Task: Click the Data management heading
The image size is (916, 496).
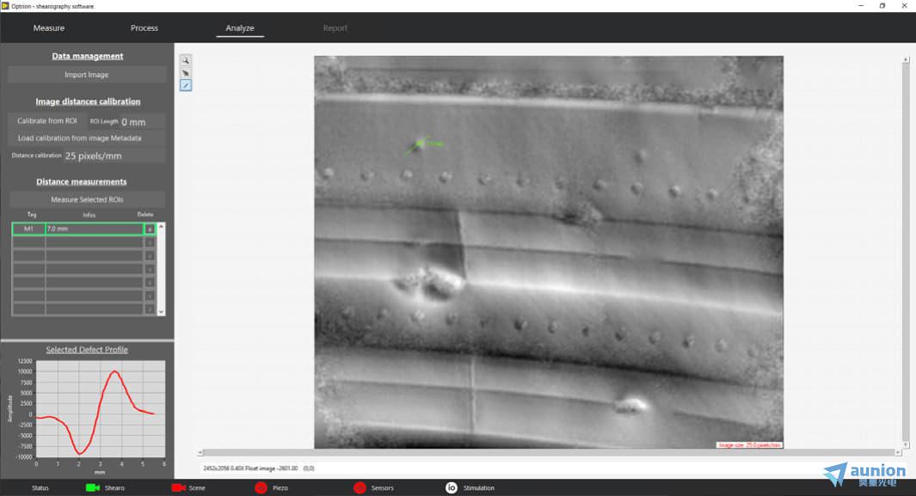Action: click(x=88, y=56)
